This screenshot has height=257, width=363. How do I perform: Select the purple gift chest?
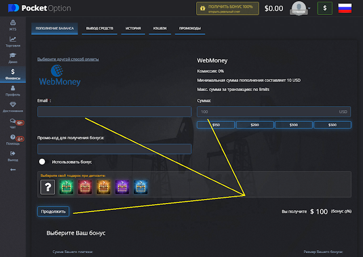click(x=122, y=187)
